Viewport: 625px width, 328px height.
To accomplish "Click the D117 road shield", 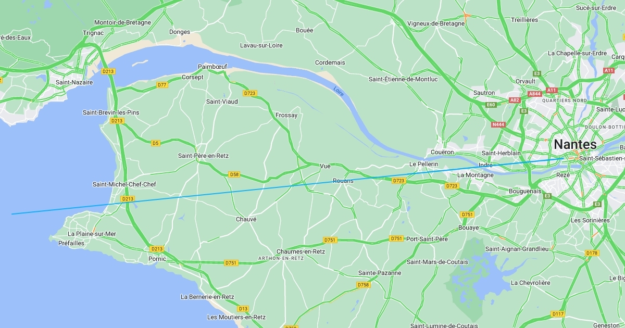I will (x=558, y=314).
